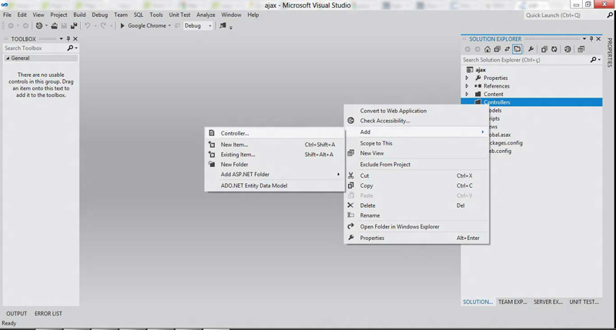Open the Output tab at bottom

tap(16, 314)
